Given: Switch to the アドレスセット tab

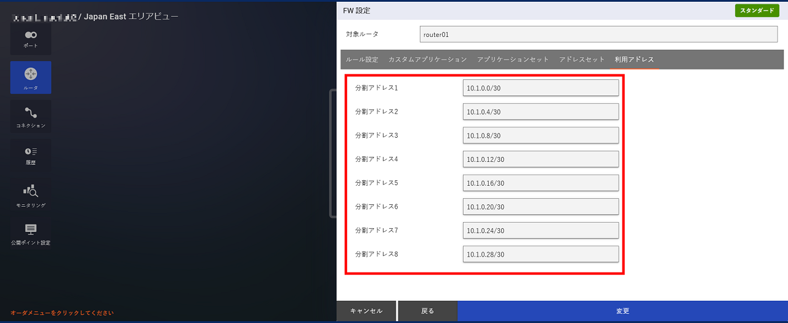Looking at the screenshot, I should (x=582, y=60).
